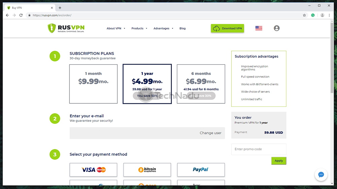Choose Visa MasterCard payment method
The image size is (337, 189).
(x=93, y=170)
